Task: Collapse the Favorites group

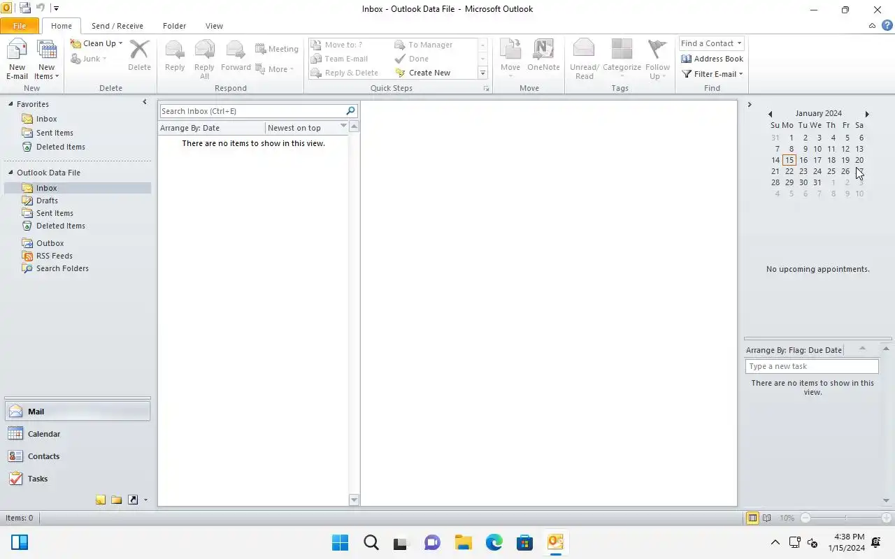Action: pyautogui.click(x=11, y=104)
